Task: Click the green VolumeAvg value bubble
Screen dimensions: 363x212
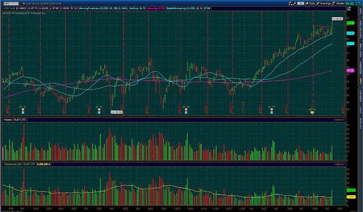Action: pos(351,190)
